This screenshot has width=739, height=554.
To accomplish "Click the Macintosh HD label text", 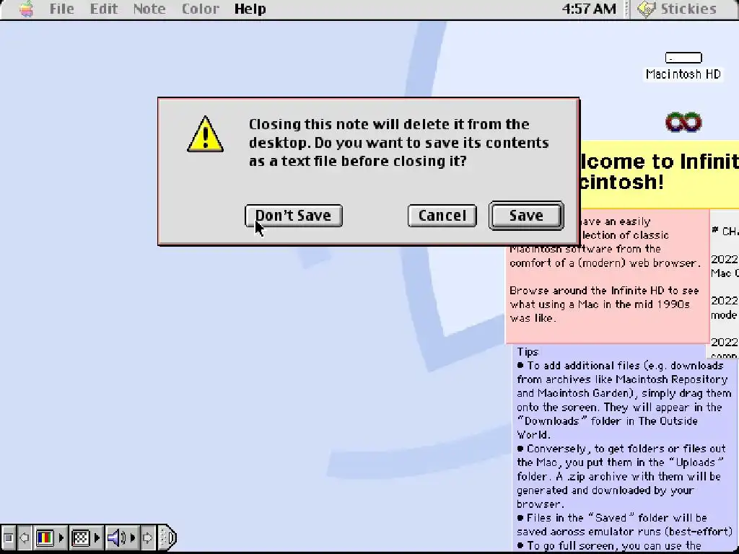I will coord(683,74).
